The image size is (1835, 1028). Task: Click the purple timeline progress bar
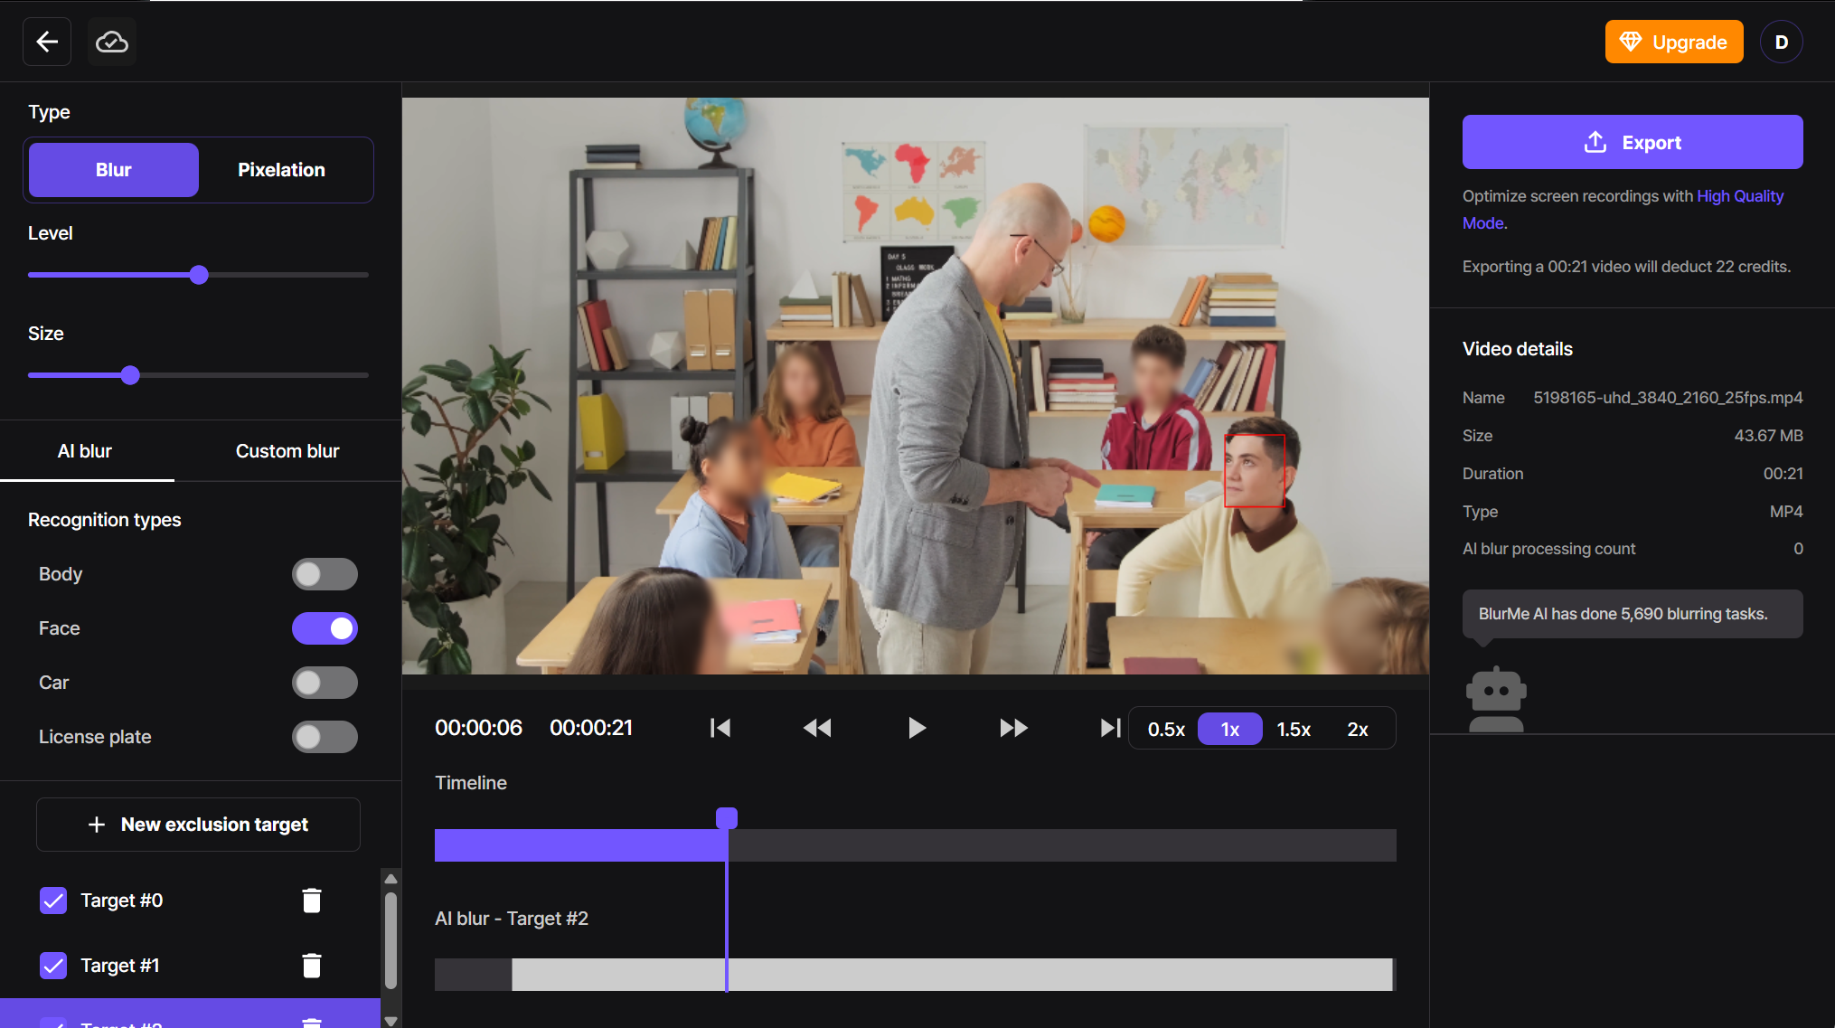pyautogui.click(x=581, y=845)
